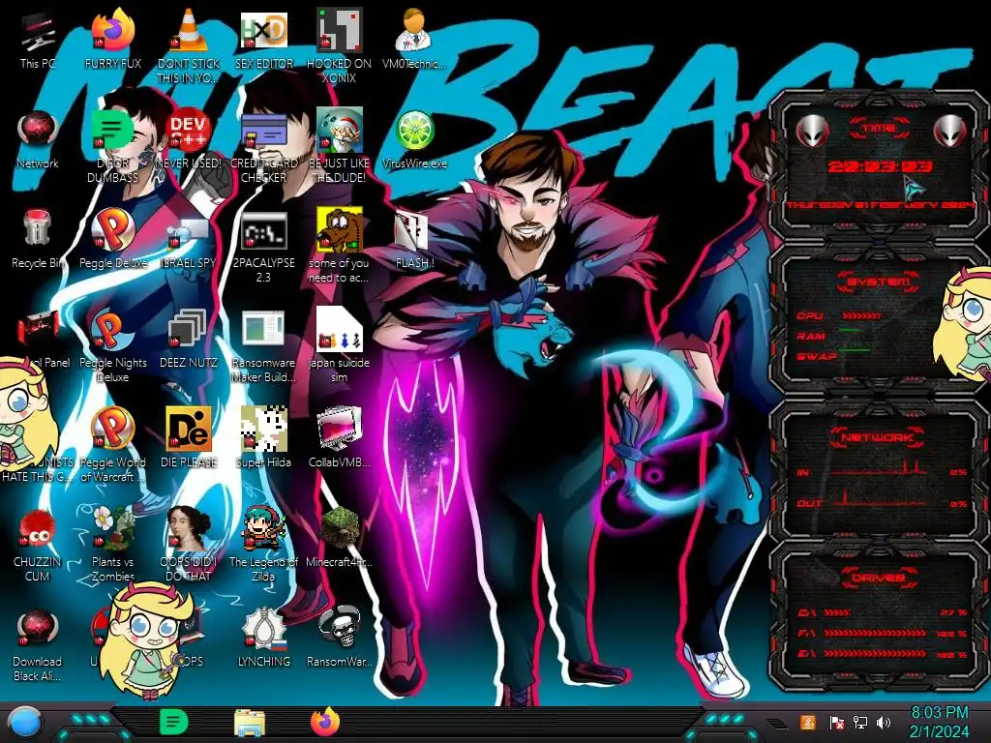Select the green D FOR DUMBASS icon
Screen dimensions: 991x743
(x=113, y=145)
